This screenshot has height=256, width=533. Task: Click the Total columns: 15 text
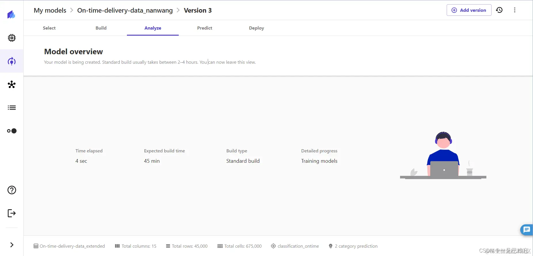139,246
